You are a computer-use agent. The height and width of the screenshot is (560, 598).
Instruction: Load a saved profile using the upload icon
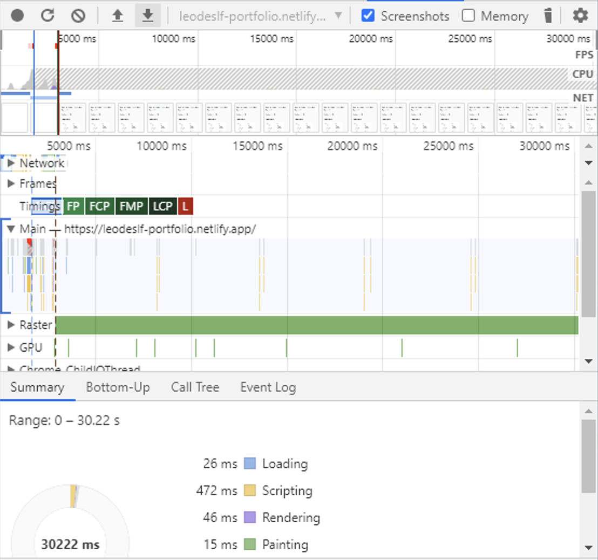pos(118,16)
